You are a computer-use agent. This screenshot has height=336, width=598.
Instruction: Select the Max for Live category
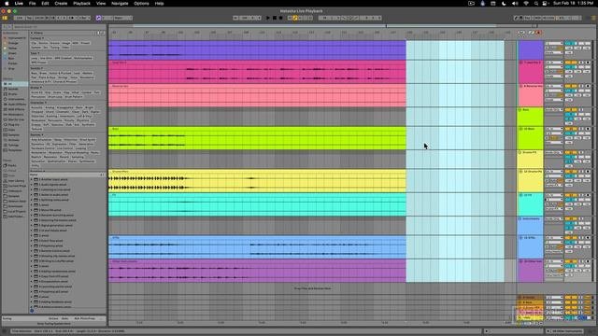(16, 119)
